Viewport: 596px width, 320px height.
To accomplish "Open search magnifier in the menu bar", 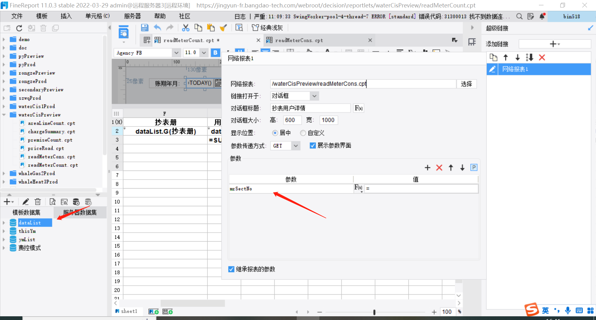I will [x=519, y=16].
